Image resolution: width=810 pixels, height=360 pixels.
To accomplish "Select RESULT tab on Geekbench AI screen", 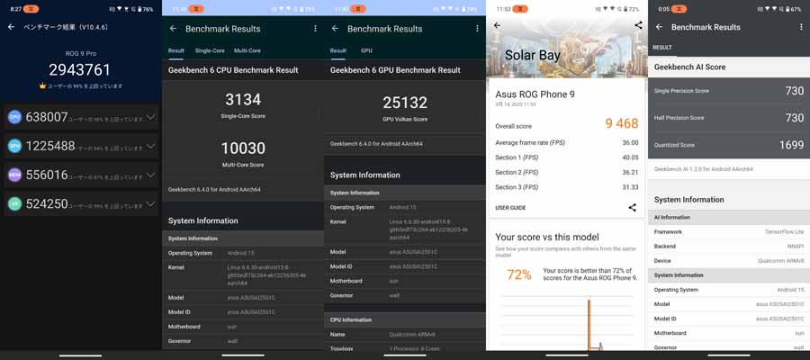I will (x=662, y=48).
